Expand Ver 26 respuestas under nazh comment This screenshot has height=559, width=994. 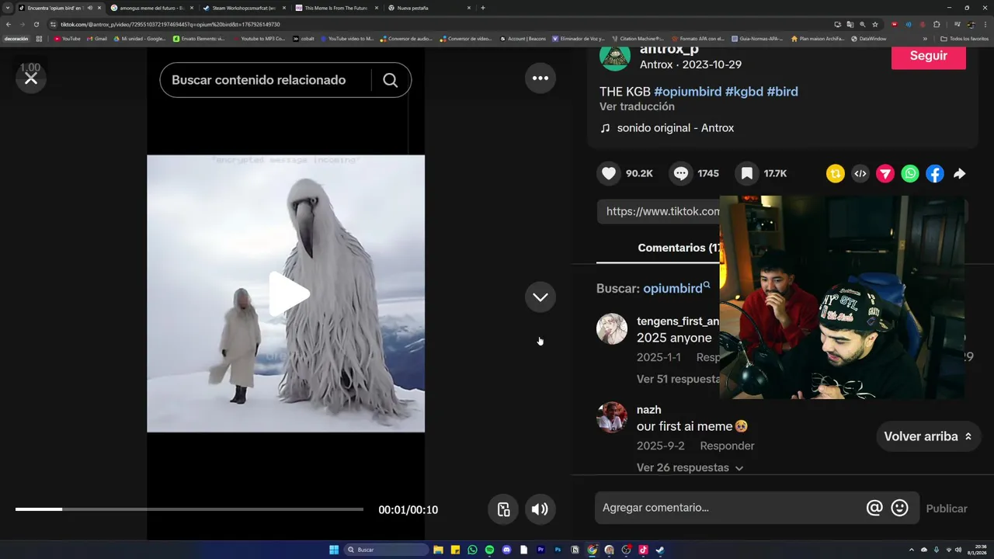[690, 467]
